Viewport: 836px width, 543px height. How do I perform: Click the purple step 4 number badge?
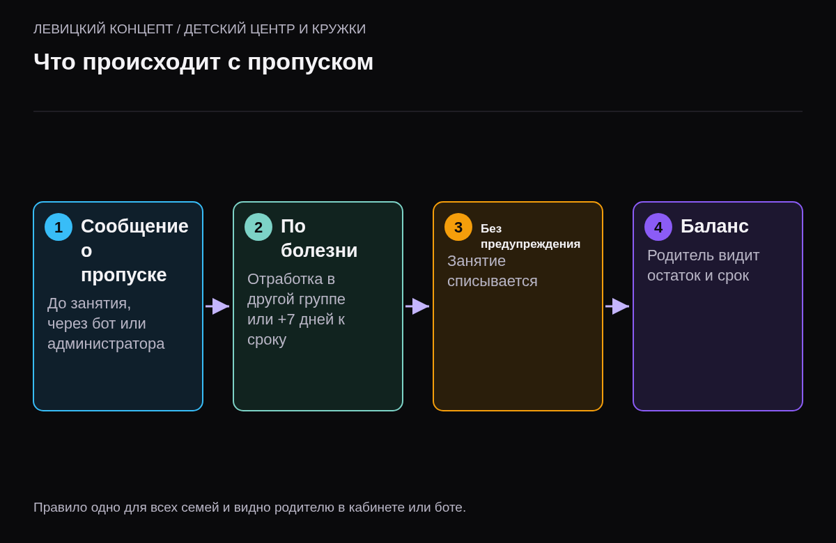tap(658, 227)
